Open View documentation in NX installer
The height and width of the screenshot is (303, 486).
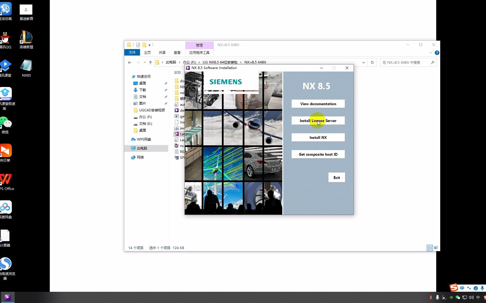[x=318, y=104]
